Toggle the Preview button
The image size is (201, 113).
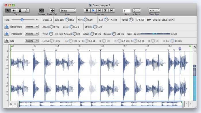point(41,11)
